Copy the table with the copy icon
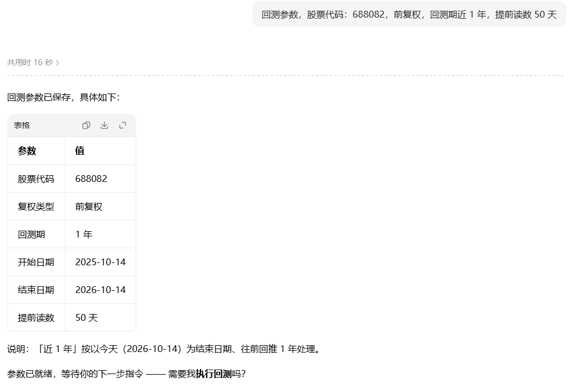The image size is (570, 386). tap(86, 125)
